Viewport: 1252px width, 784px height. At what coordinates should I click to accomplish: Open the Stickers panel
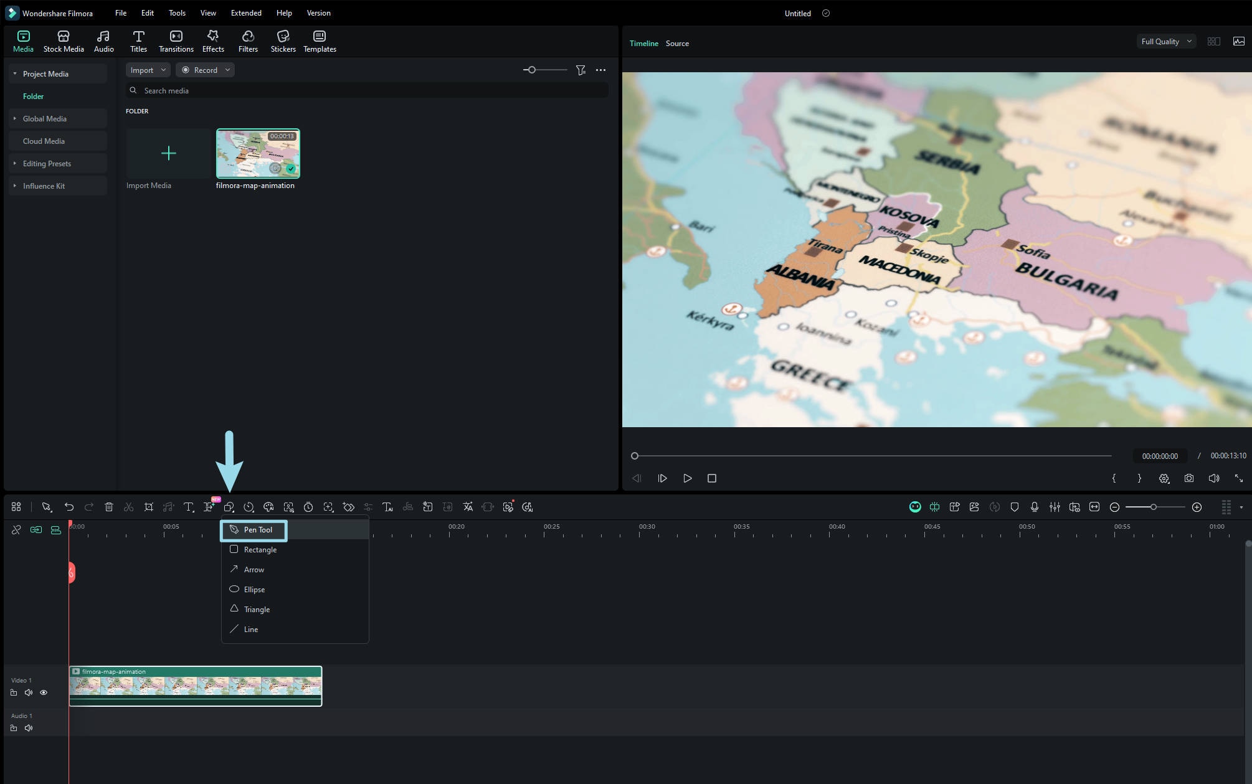click(283, 41)
